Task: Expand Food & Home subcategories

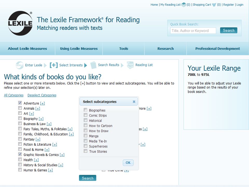Action: click(47, 150)
